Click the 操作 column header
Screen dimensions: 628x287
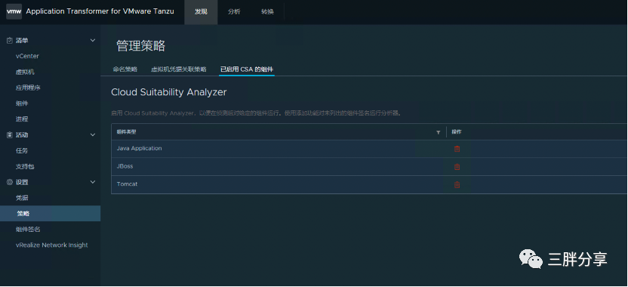(457, 132)
